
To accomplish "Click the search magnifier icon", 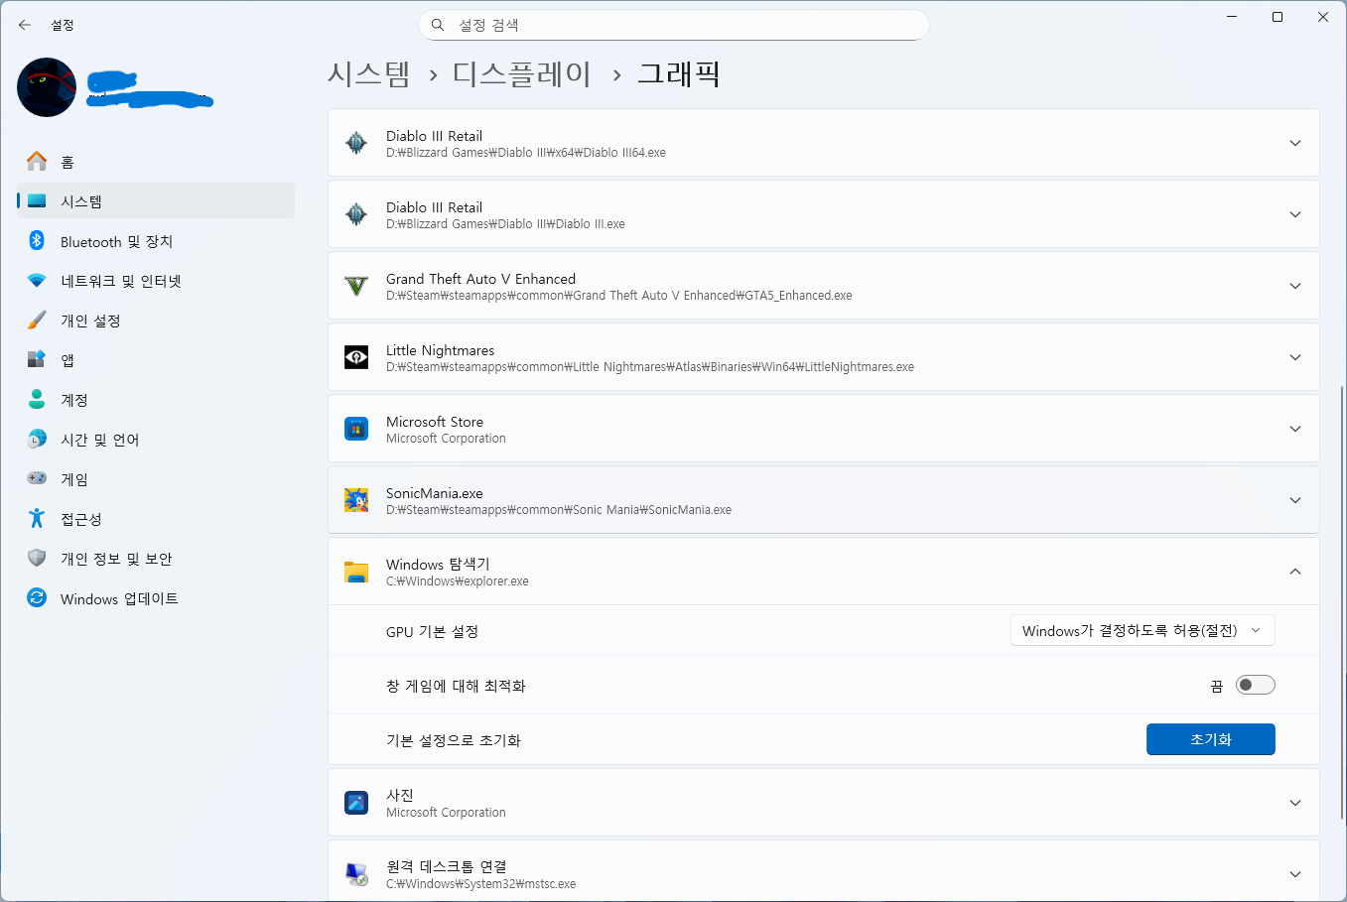I will (x=438, y=25).
